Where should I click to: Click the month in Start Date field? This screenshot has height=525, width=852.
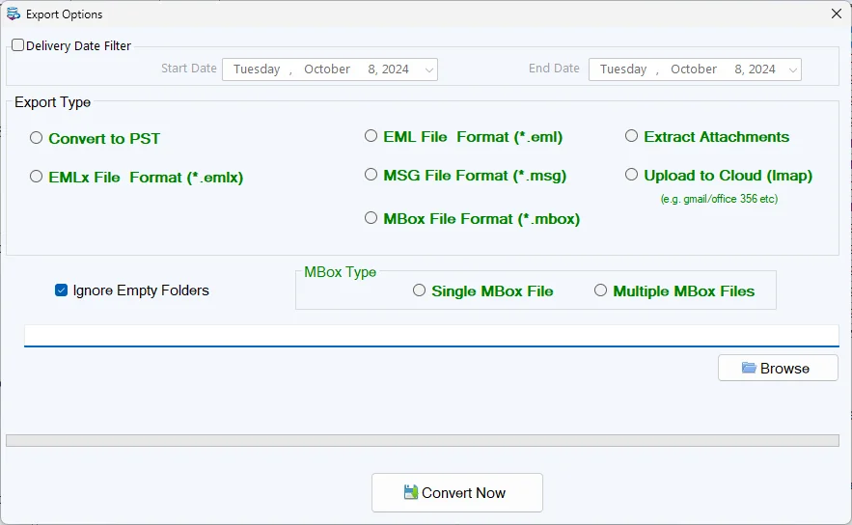[327, 69]
